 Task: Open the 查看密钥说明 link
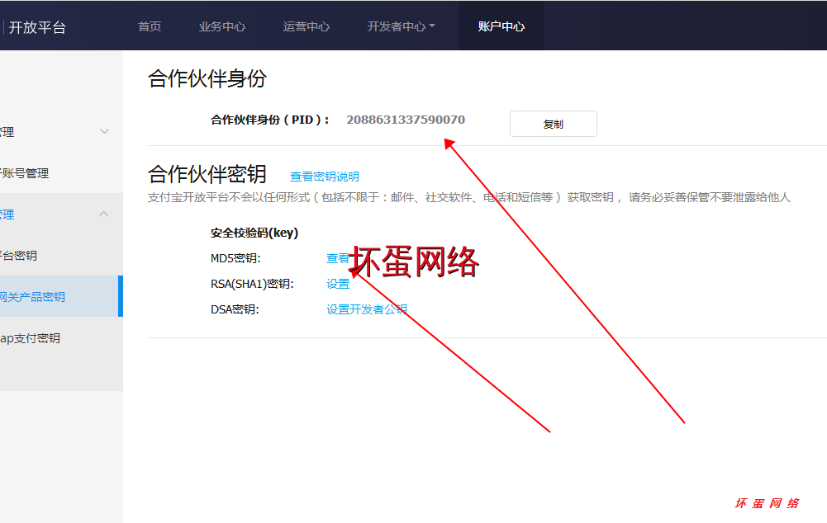[x=325, y=177]
